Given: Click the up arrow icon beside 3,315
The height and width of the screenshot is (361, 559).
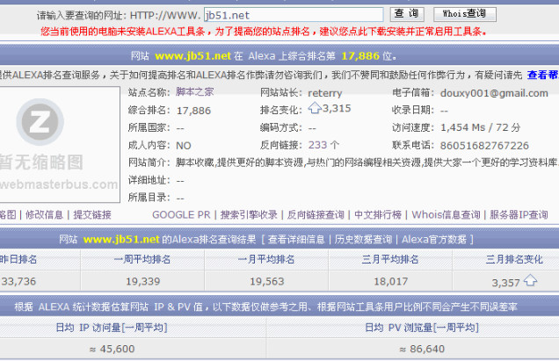Looking at the screenshot, I should coord(315,108).
